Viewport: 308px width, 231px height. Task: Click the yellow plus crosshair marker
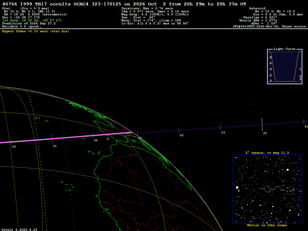tap(108, 139)
